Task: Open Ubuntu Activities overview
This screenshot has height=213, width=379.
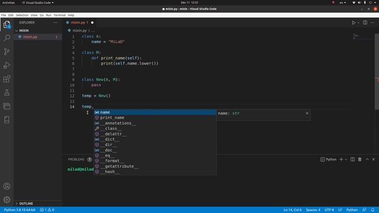Action: point(8,2)
